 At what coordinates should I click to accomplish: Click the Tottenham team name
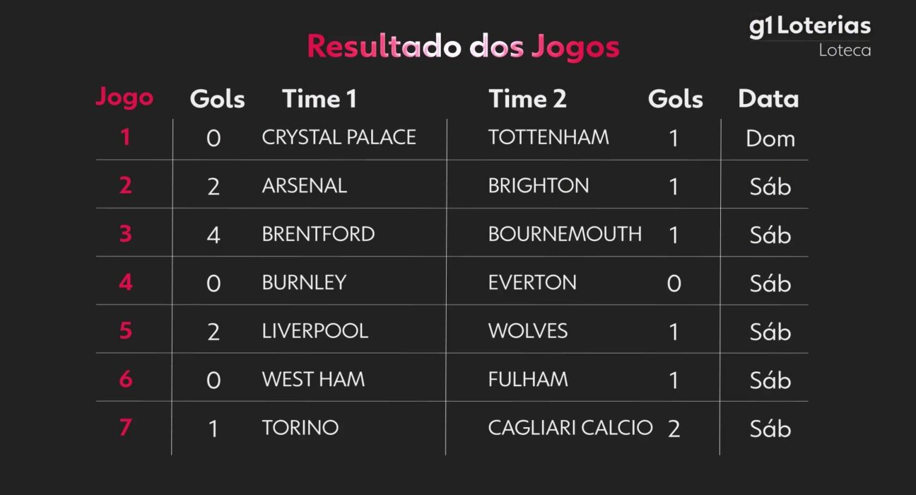coord(548,137)
